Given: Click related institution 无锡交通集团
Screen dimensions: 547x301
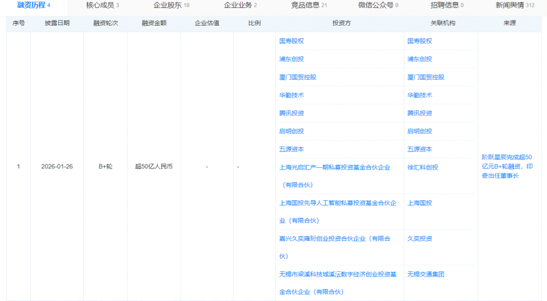Looking at the screenshot, I should [x=426, y=274].
